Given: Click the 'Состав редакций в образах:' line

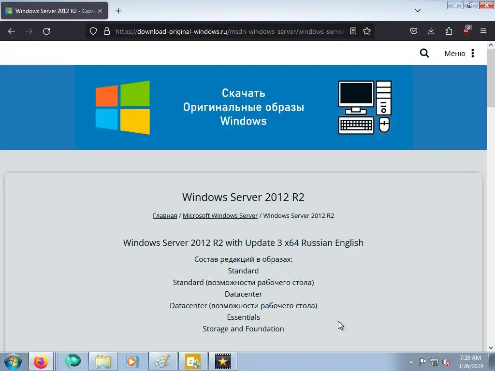Looking at the screenshot, I should click(x=244, y=259).
